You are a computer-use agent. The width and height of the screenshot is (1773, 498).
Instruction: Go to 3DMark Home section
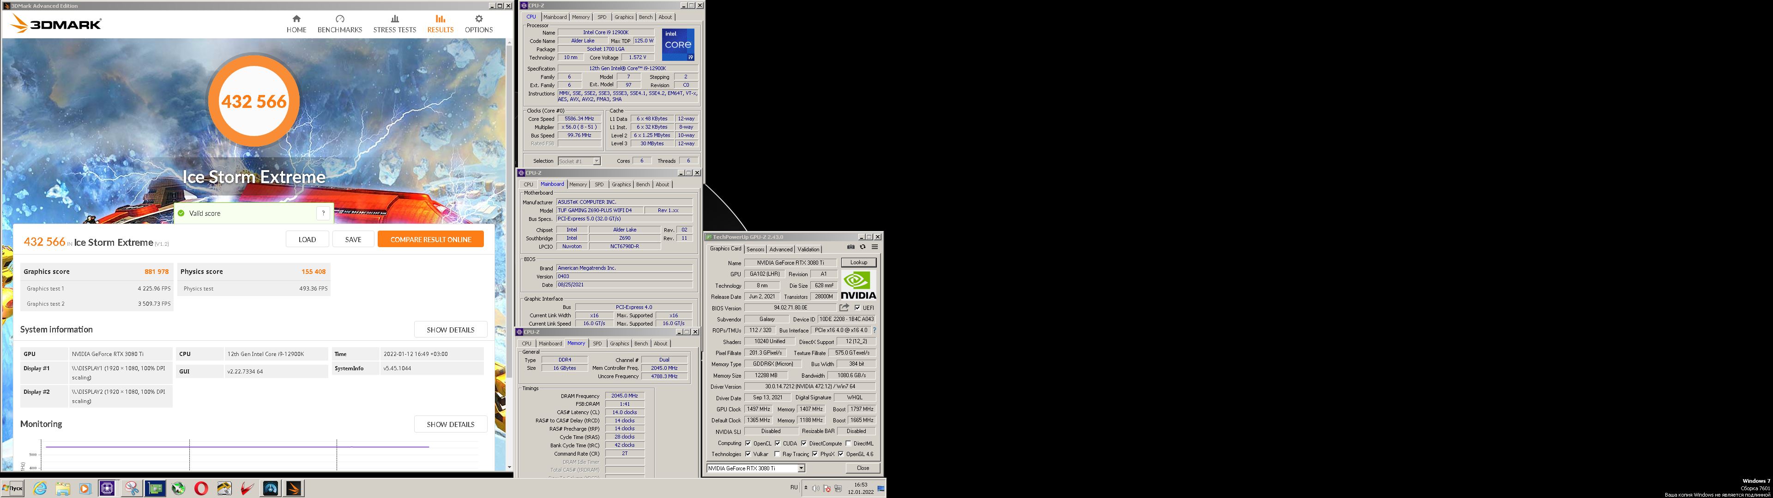coord(296,24)
